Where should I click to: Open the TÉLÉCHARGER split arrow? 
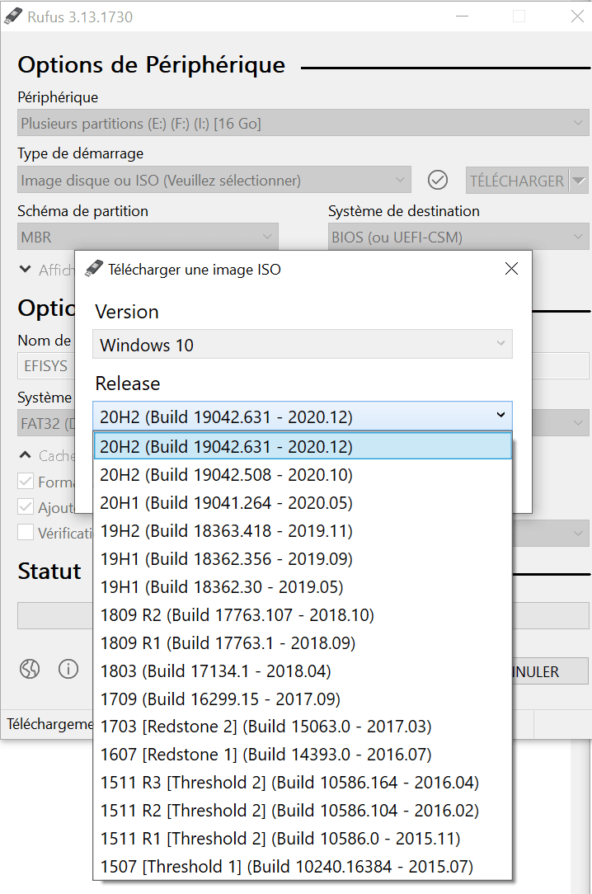click(579, 181)
